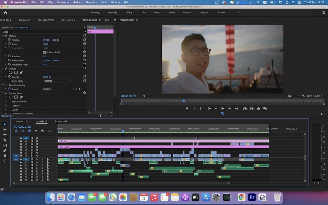Viewport: 328px width, 205px height.
Task: Choose the Hand tool
Action: 5,156
